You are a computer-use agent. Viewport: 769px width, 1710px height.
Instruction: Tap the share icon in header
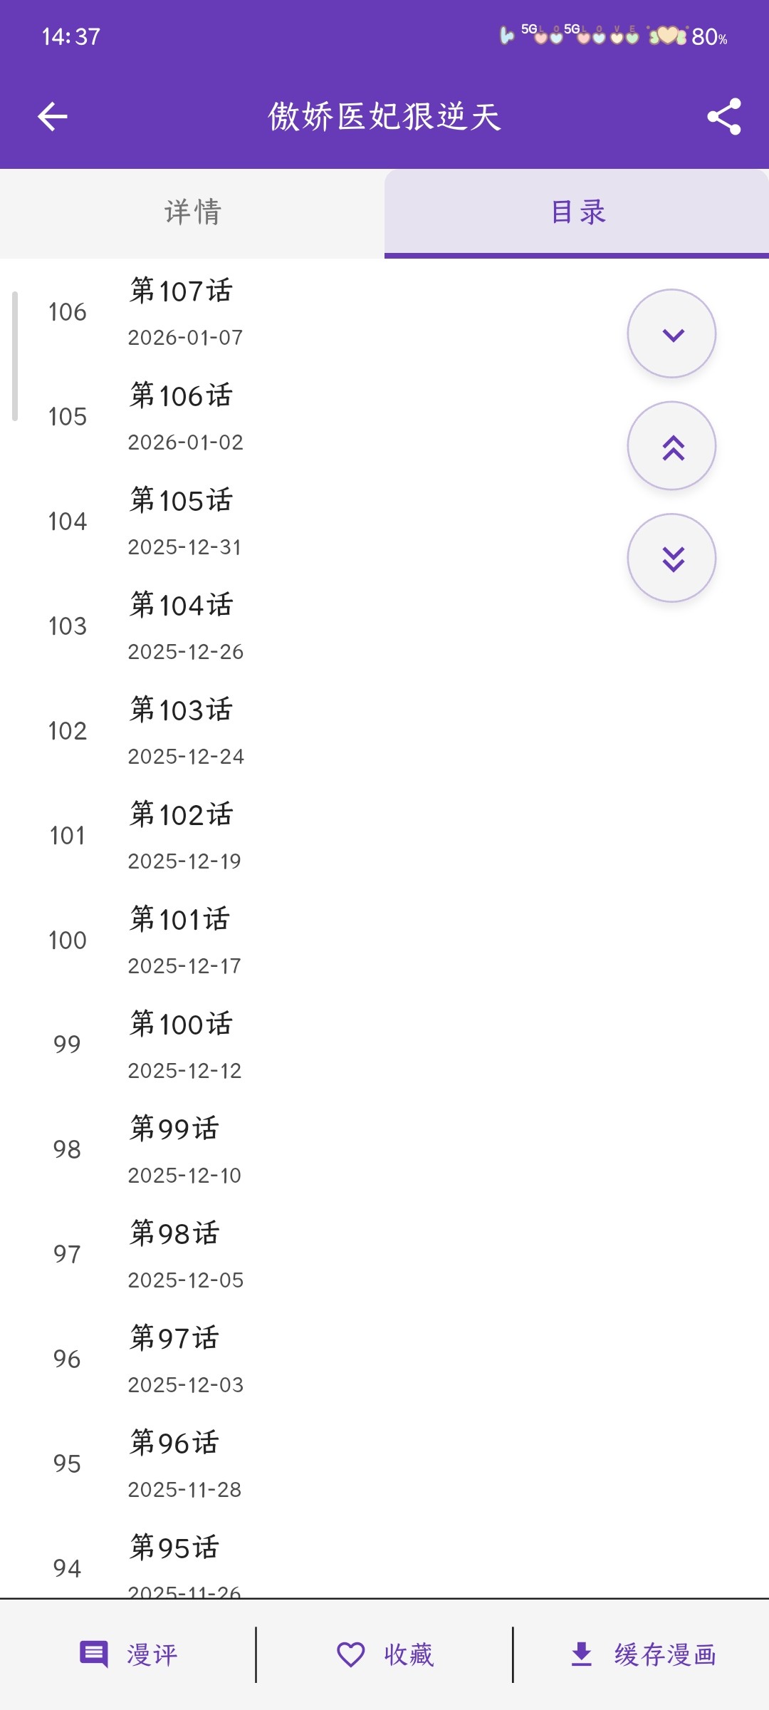[x=723, y=117]
